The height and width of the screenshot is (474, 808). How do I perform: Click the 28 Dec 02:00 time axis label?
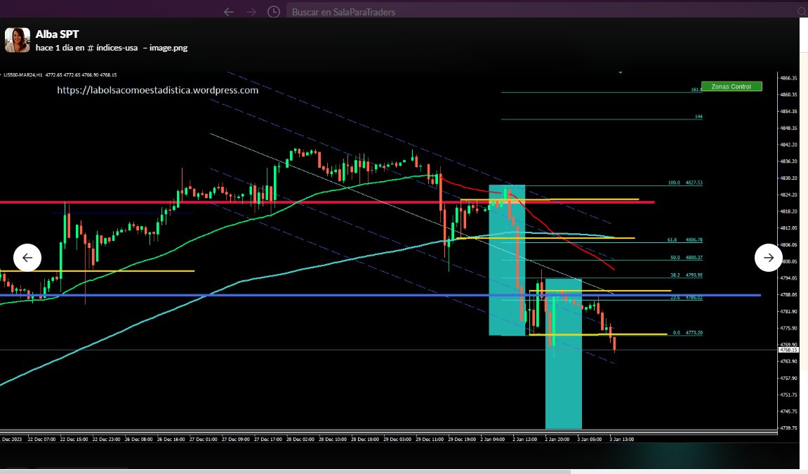(x=300, y=440)
